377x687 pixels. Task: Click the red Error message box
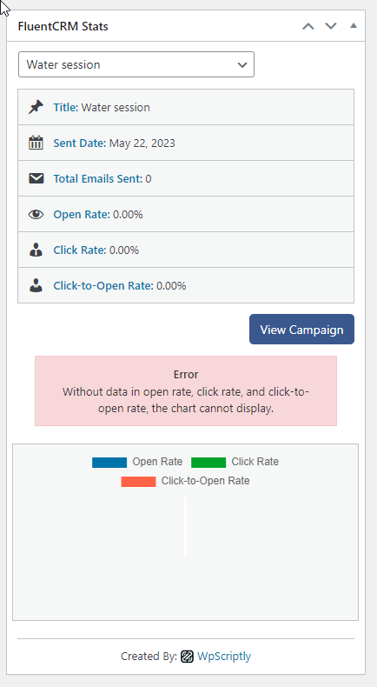coord(186,390)
